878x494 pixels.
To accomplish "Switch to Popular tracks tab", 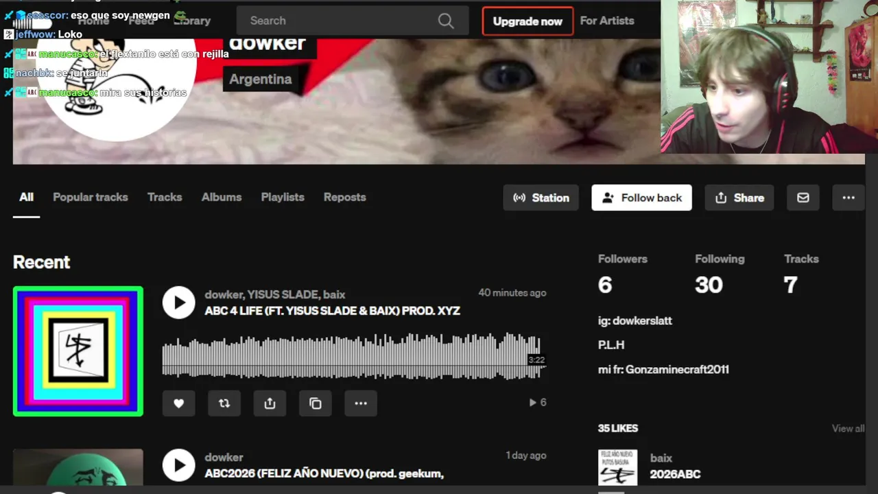I will [91, 198].
